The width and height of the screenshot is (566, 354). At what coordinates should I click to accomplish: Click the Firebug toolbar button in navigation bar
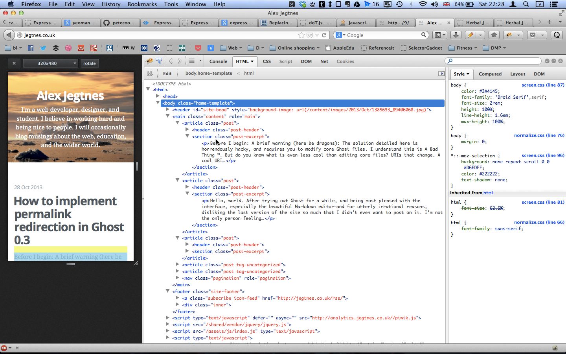click(x=509, y=35)
